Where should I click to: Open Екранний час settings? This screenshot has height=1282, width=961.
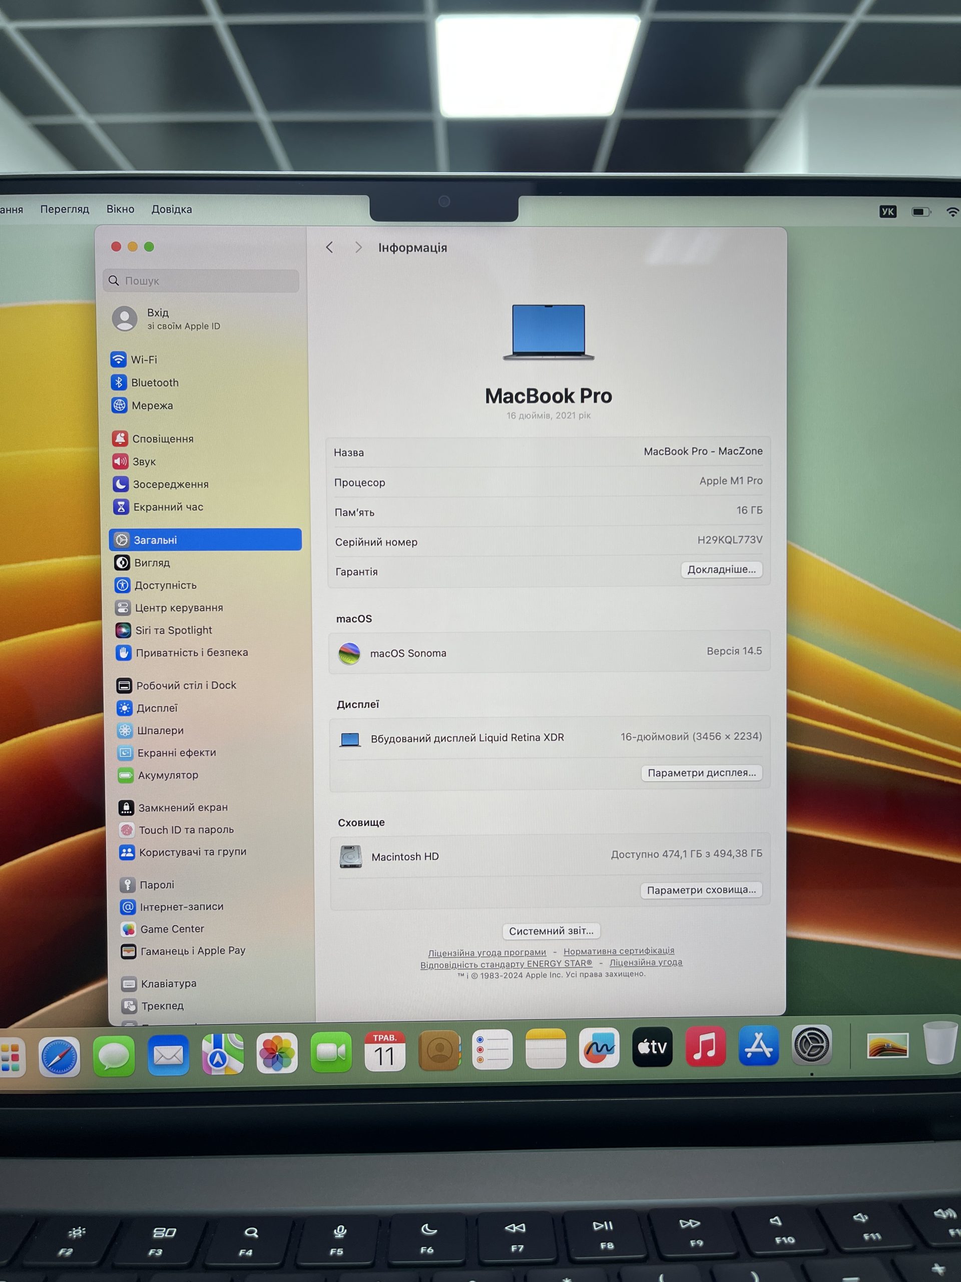(x=158, y=507)
